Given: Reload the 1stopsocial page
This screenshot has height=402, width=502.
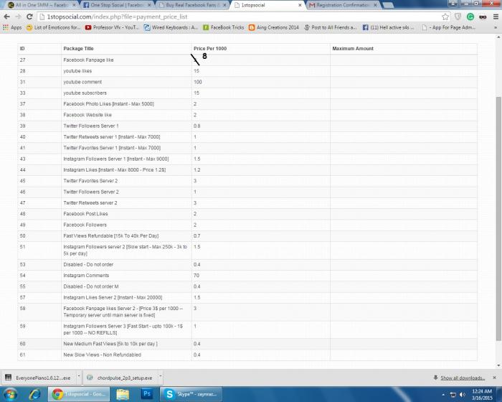Looking at the screenshot, I should tap(29, 17).
